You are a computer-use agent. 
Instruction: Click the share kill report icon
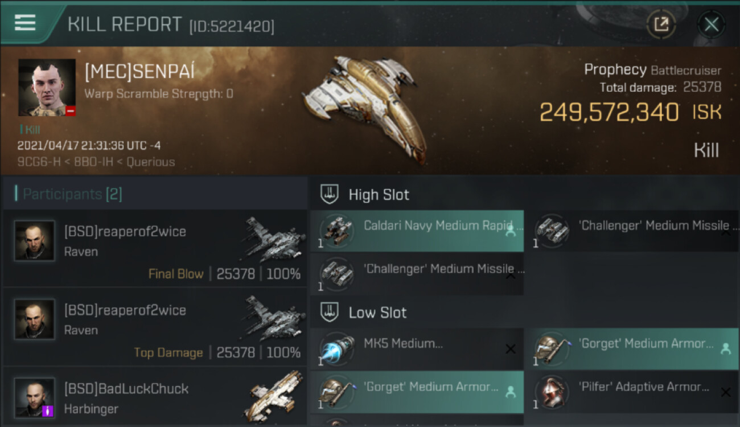[661, 24]
